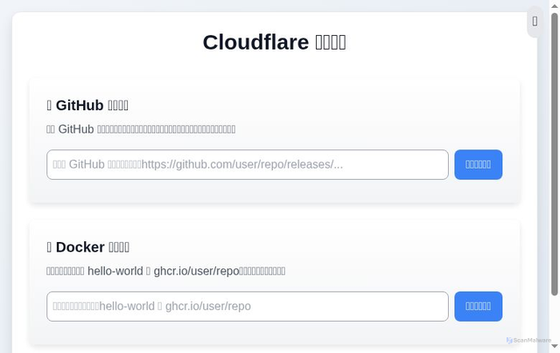Click the Cloudflare page heading
The width and height of the screenshot is (560, 353).
point(274,42)
